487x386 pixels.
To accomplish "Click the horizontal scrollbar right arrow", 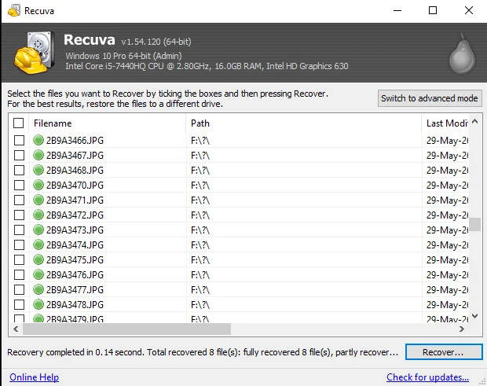I will pos(462,329).
